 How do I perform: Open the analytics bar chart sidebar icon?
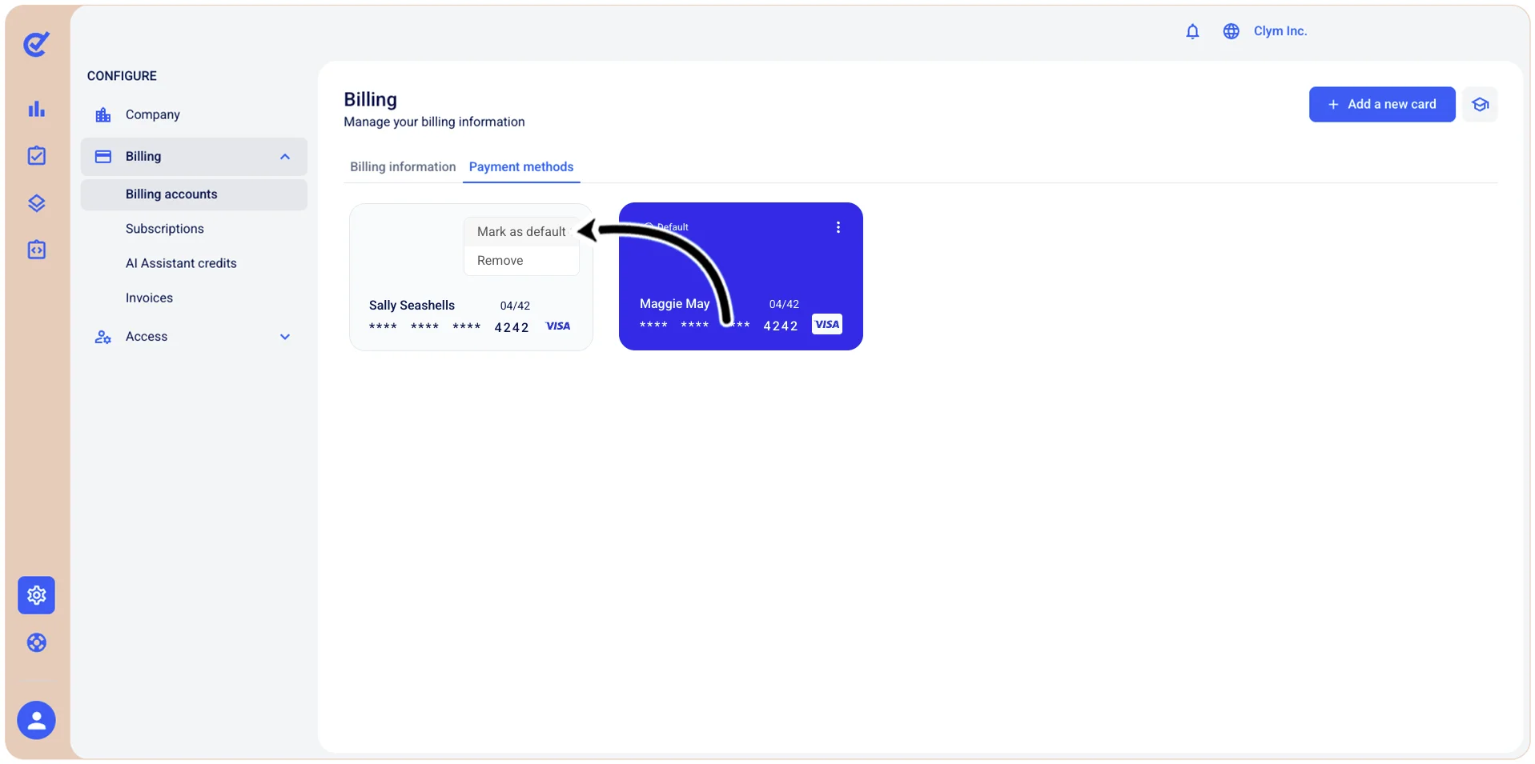(36, 109)
